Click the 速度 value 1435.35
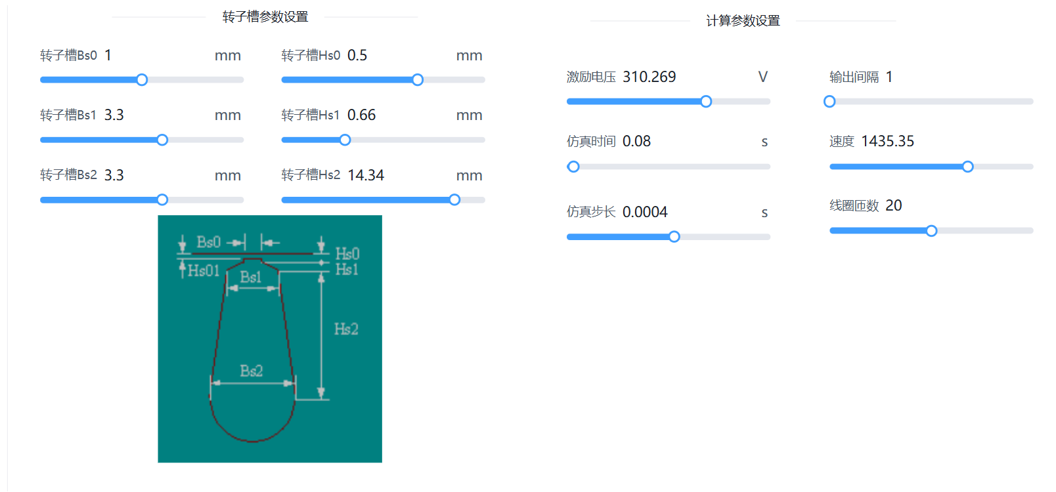1056x492 pixels. tap(888, 142)
